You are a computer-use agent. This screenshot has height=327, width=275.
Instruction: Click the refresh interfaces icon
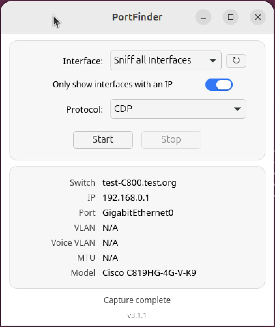click(236, 60)
